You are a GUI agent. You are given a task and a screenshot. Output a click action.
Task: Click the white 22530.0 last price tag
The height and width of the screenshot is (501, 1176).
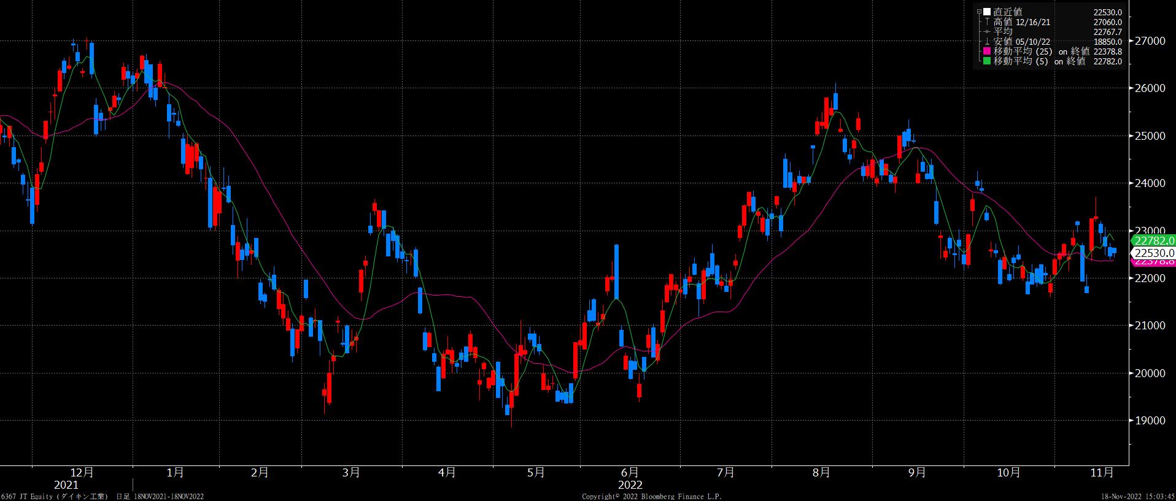tap(1153, 253)
